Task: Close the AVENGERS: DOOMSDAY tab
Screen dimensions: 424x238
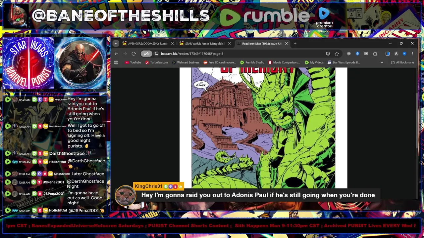Action: tap(172, 44)
